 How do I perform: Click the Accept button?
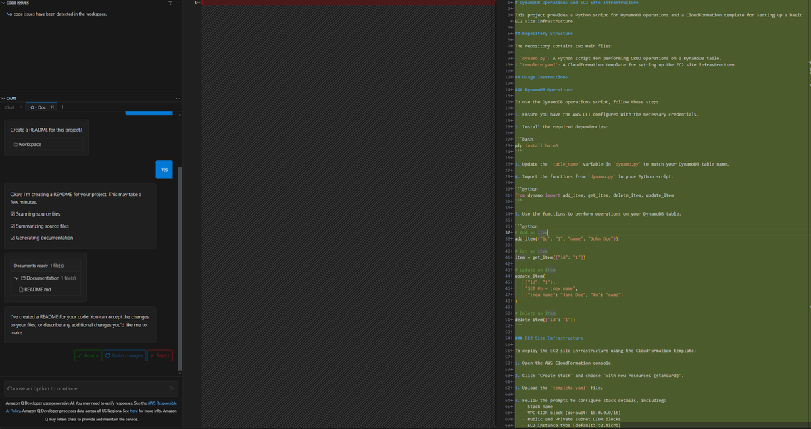(x=88, y=355)
